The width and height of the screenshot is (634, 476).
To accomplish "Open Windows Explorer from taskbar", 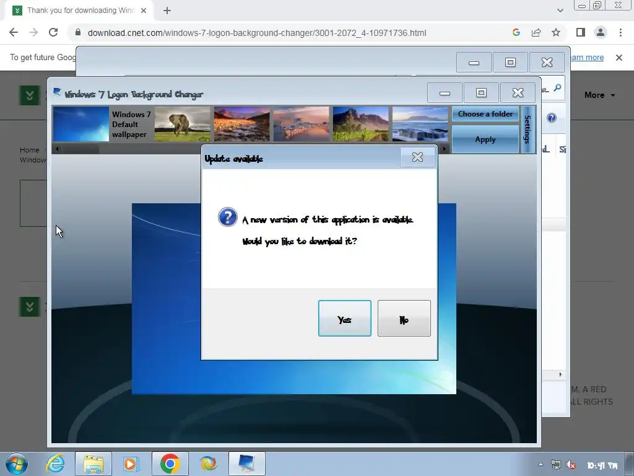I will coord(93,464).
